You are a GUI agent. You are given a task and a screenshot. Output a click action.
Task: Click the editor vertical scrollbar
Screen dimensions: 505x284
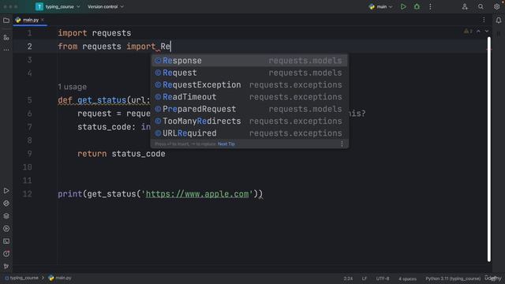coord(489,149)
